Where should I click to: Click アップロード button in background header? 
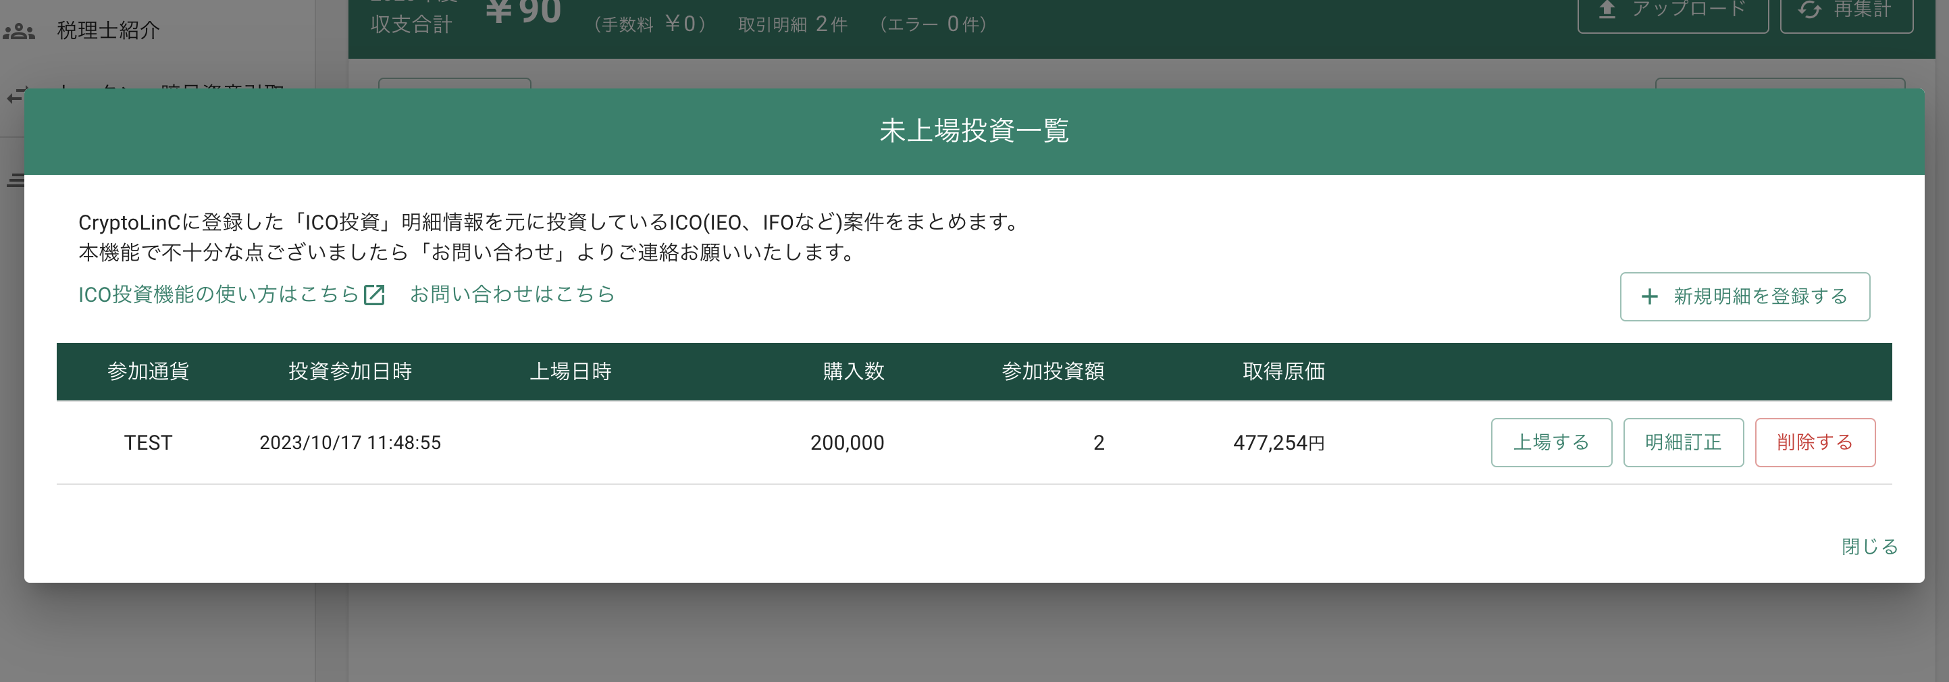(1673, 11)
